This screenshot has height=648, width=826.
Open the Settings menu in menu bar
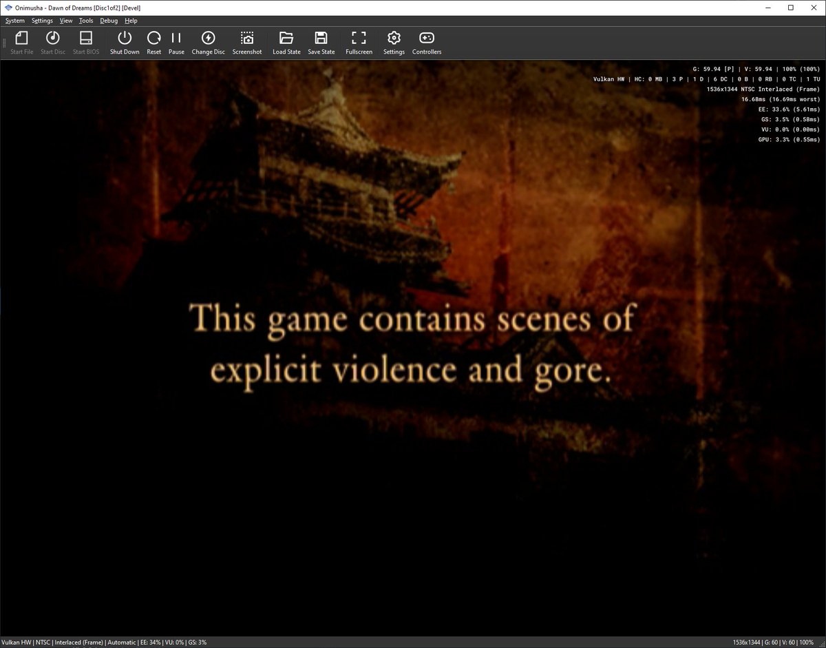(x=42, y=21)
